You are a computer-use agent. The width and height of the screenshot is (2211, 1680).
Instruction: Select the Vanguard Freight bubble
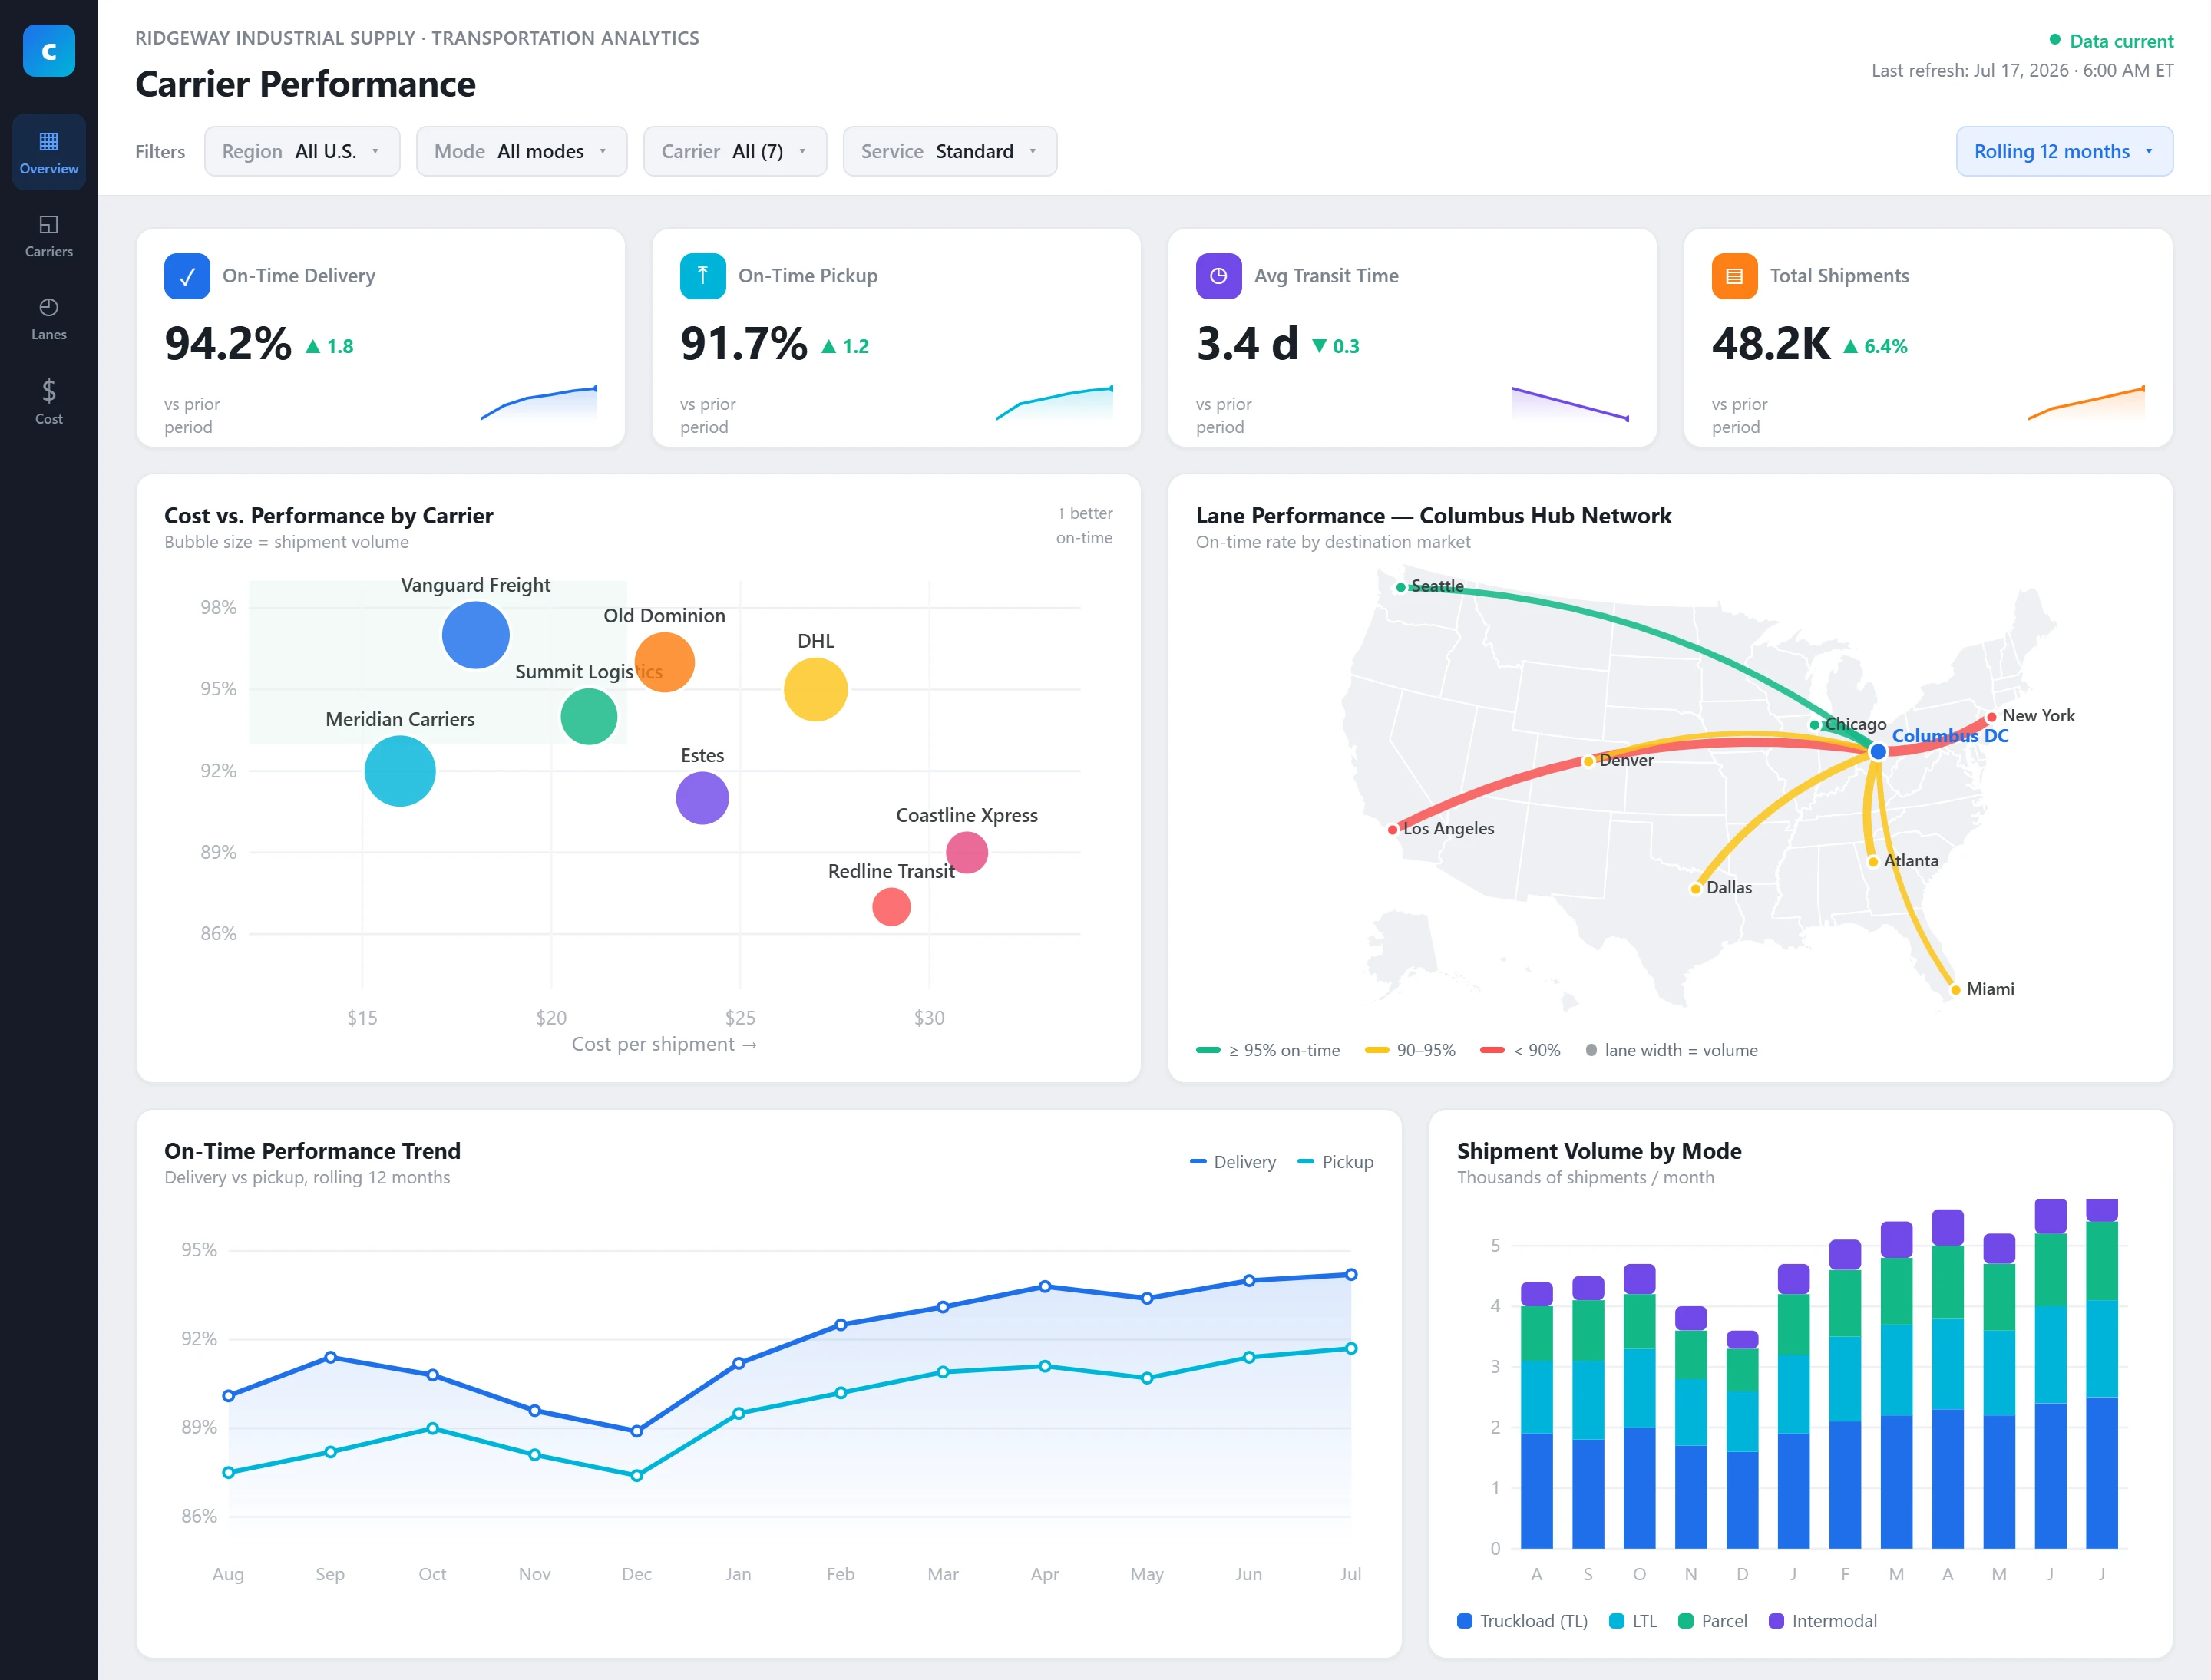coord(475,635)
